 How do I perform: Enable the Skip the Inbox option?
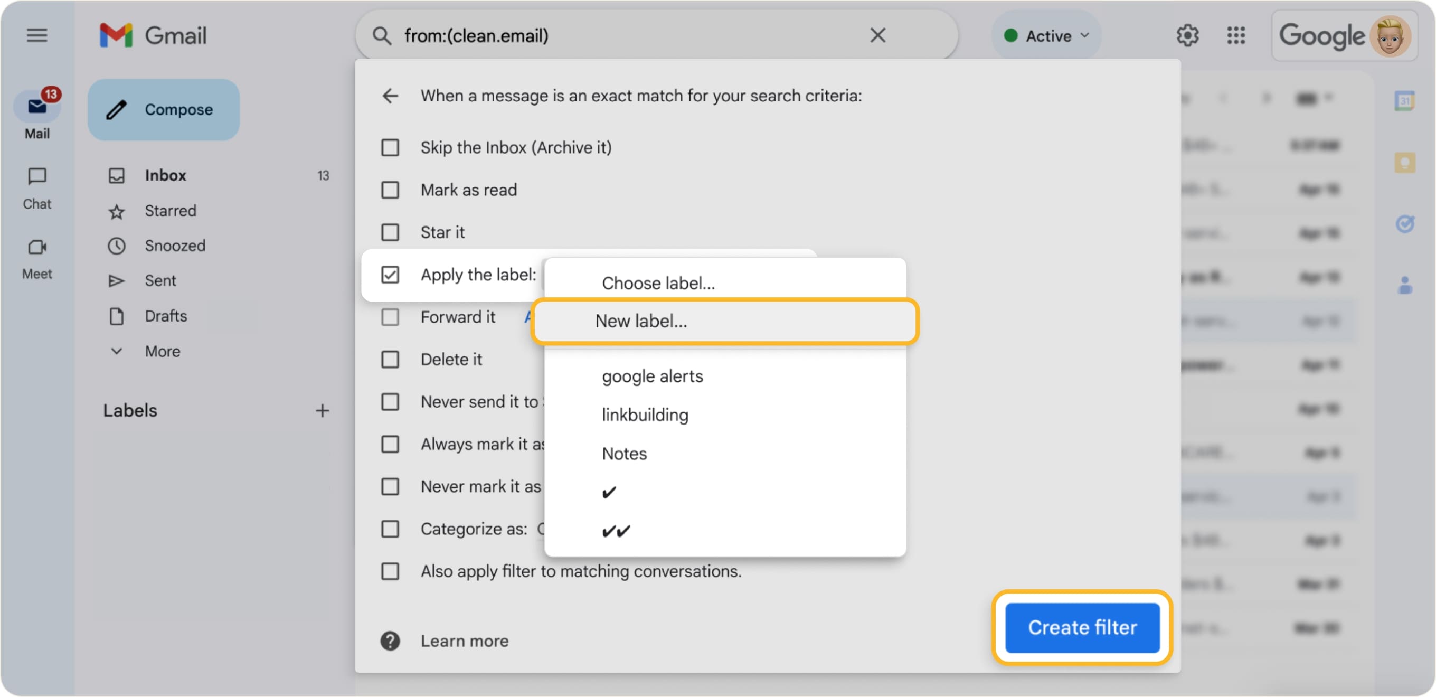(x=390, y=147)
